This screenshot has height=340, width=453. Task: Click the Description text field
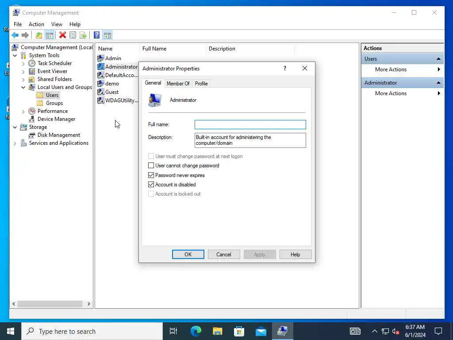point(250,140)
